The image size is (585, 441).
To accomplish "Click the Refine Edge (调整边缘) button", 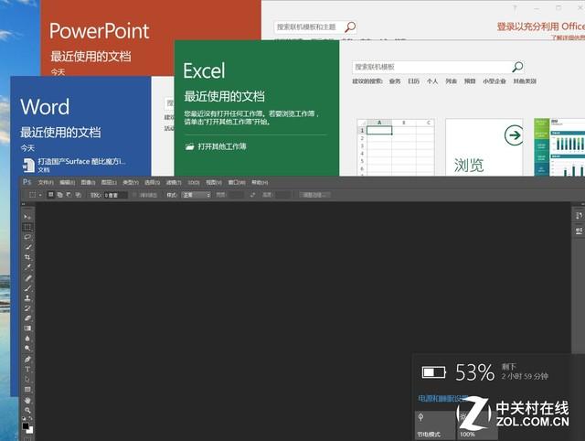I will (x=314, y=195).
